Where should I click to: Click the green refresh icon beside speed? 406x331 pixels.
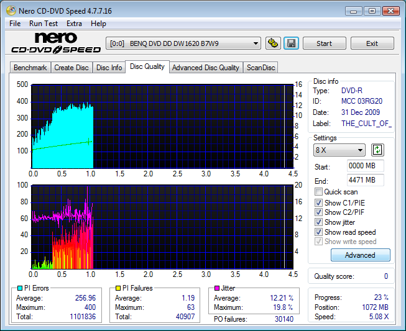click(x=377, y=150)
